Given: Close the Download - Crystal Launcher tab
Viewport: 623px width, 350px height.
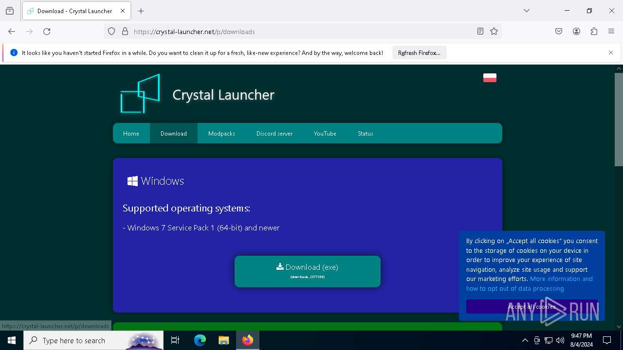Looking at the screenshot, I should tap(123, 11).
